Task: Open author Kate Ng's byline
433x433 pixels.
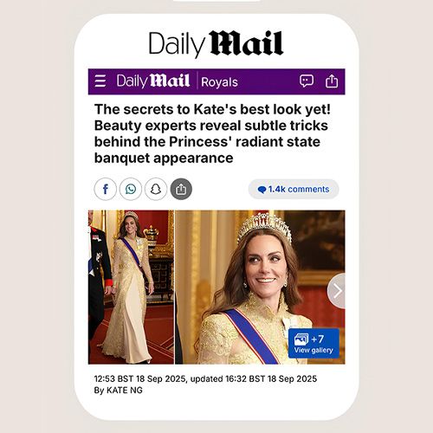Action: 119,391
